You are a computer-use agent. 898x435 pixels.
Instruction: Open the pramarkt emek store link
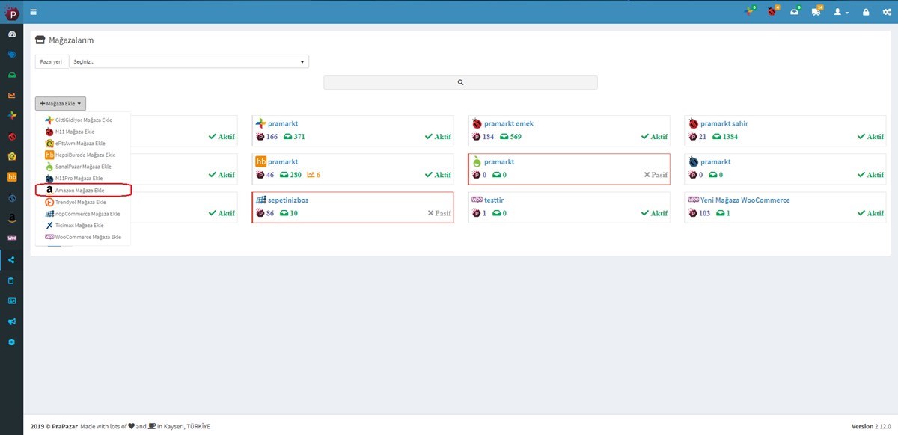[509, 123]
